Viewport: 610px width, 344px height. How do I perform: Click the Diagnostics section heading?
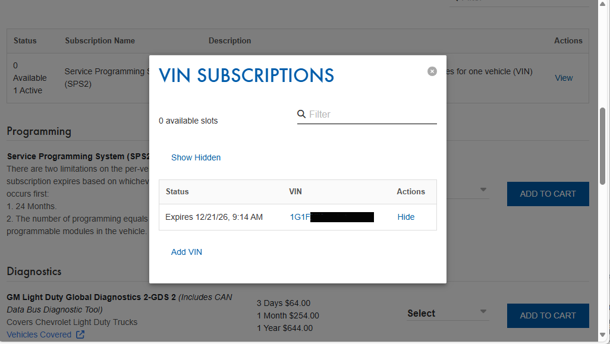tap(34, 272)
